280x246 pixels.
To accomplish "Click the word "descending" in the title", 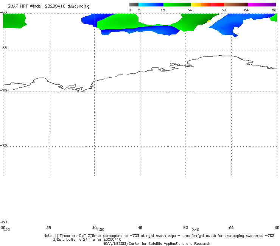I will coord(78,6).
